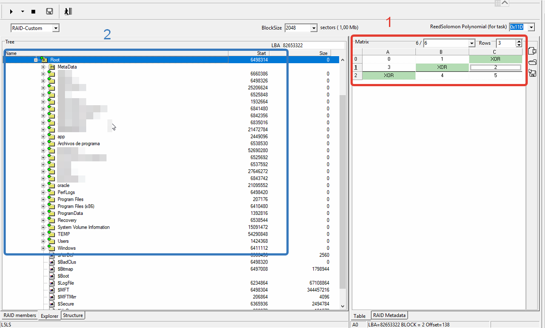Collapse the Root tree node
The height and width of the screenshot is (328, 545).
pyautogui.click(x=36, y=60)
